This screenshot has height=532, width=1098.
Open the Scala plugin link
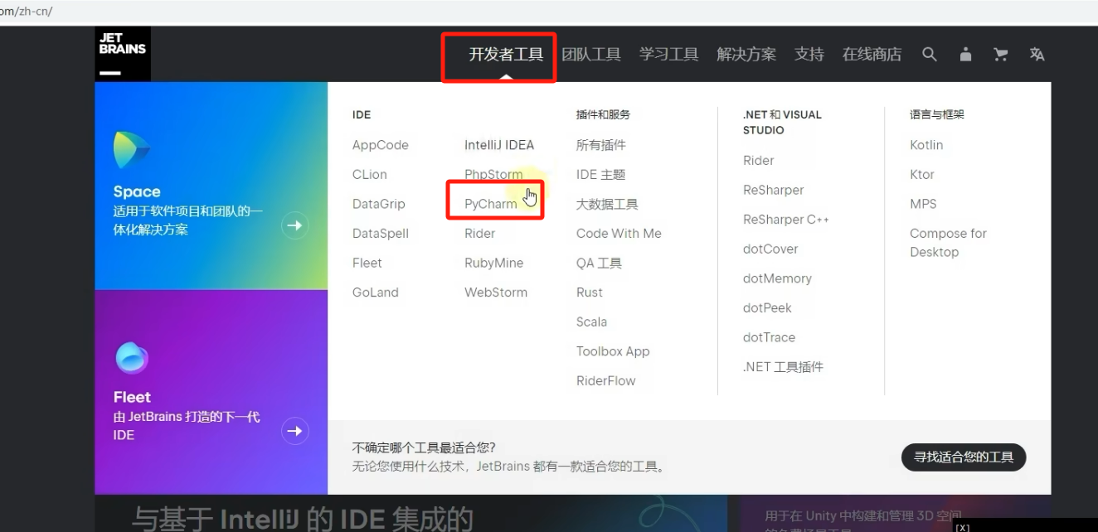[592, 322]
